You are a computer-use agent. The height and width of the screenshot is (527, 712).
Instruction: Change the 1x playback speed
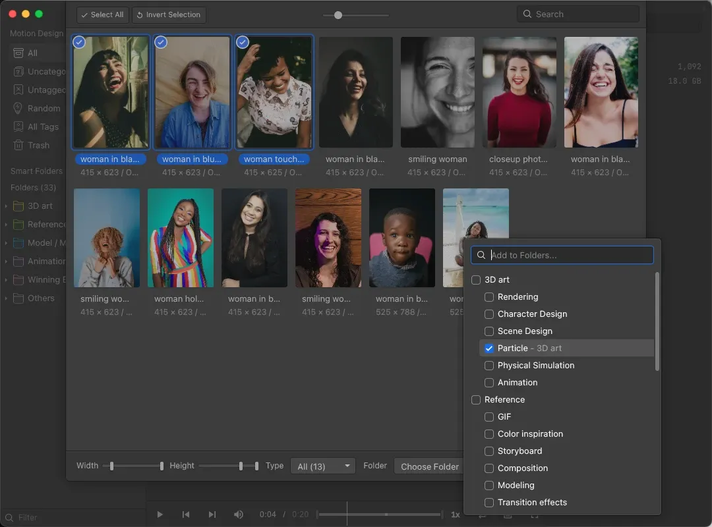coord(456,514)
